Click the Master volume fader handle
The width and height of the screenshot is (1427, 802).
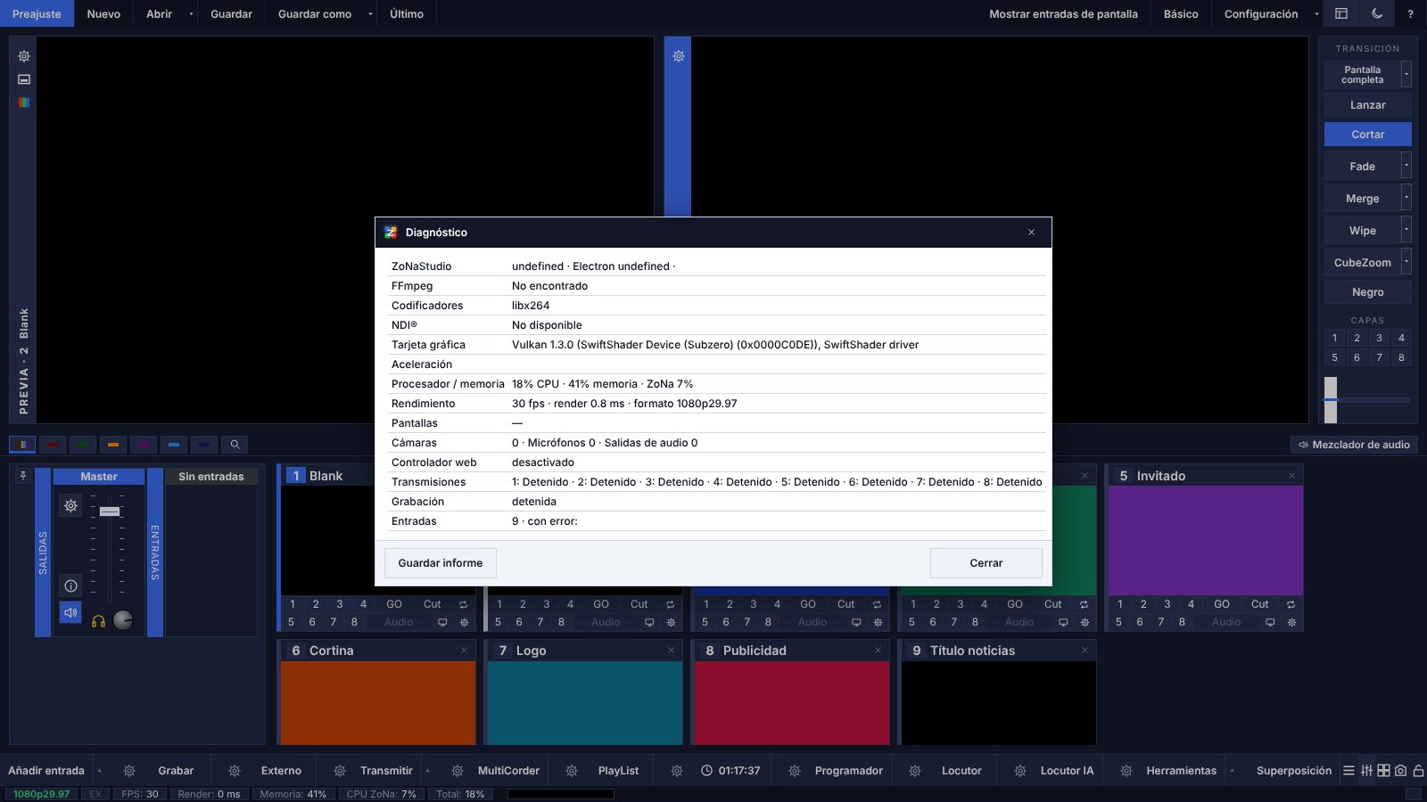click(110, 511)
